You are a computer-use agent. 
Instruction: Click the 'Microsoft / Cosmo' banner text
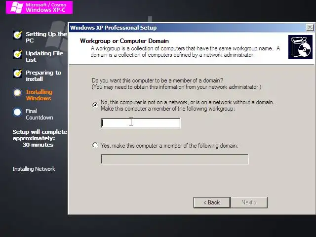46,4
